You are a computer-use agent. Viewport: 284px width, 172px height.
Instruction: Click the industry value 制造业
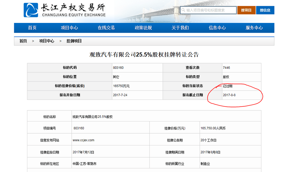[x=205, y=164]
